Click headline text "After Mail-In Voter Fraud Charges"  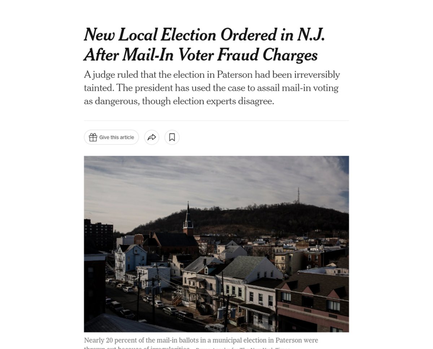point(201,55)
